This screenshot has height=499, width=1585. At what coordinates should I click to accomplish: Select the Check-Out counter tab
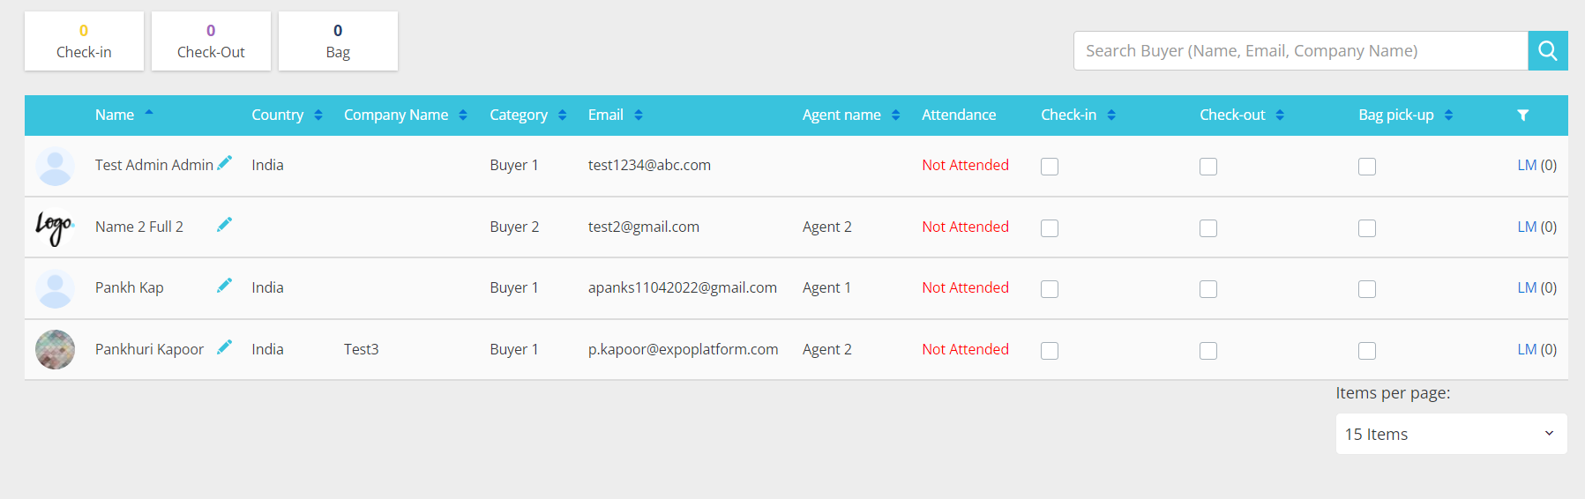click(211, 41)
